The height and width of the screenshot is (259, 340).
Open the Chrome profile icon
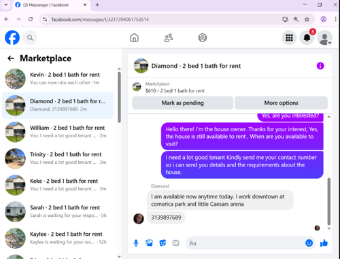pyautogui.click(x=324, y=19)
